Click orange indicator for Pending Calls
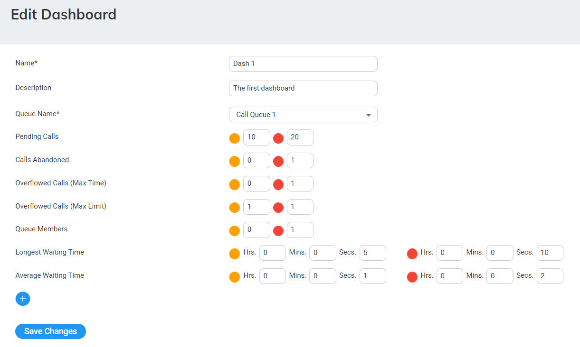The height and width of the screenshot is (347, 580). [235, 138]
